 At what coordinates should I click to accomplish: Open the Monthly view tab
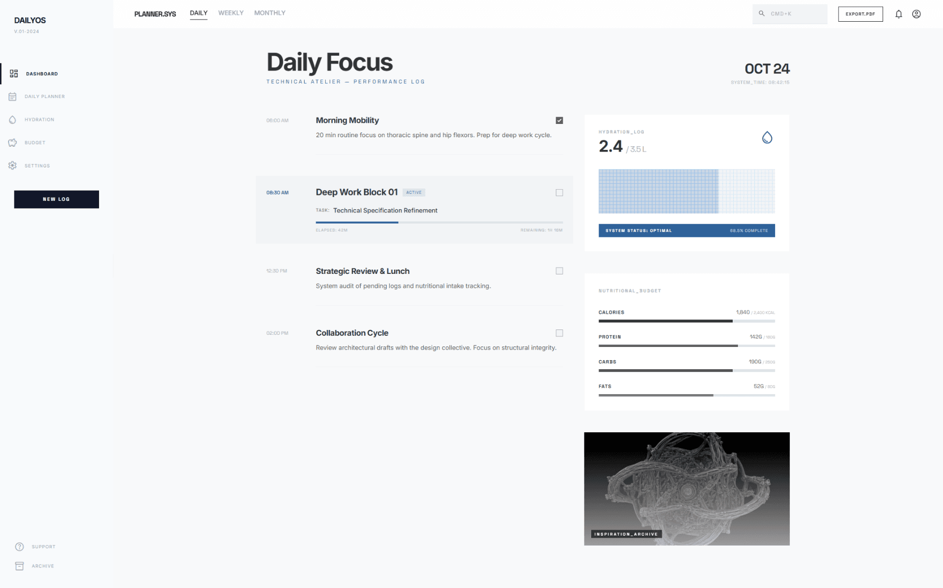(270, 13)
